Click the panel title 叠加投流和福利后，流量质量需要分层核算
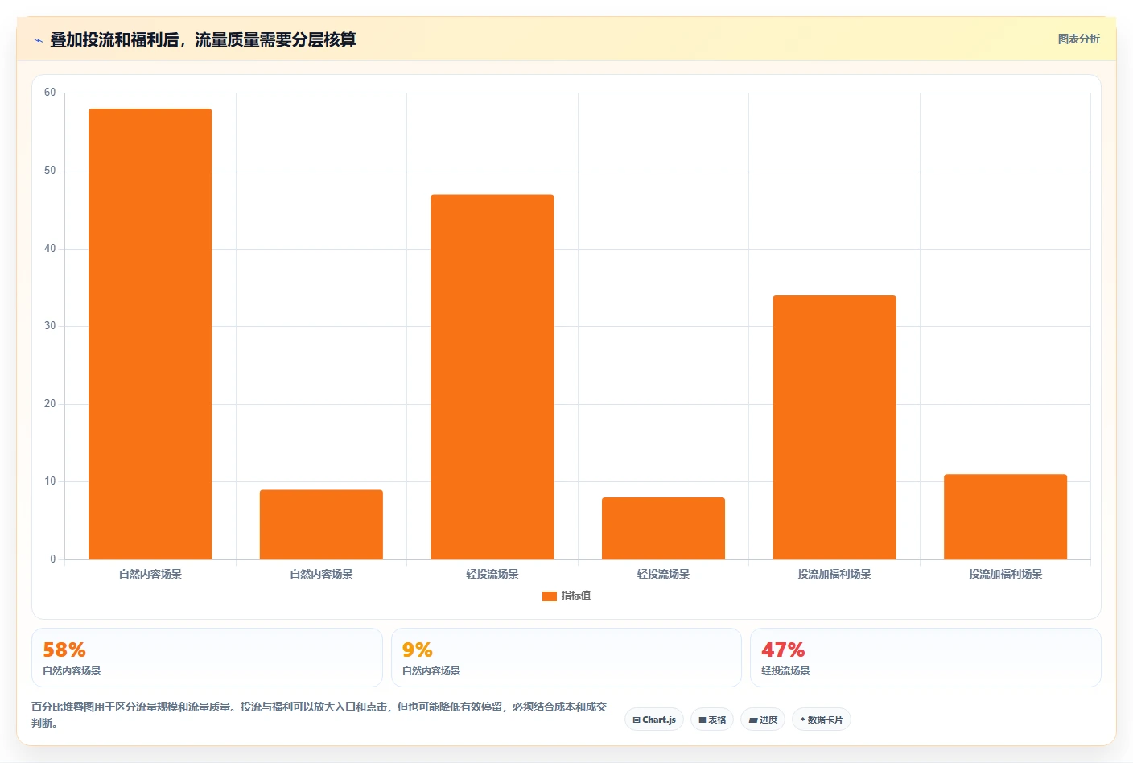The image size is (1133, 763). point(203,39)
